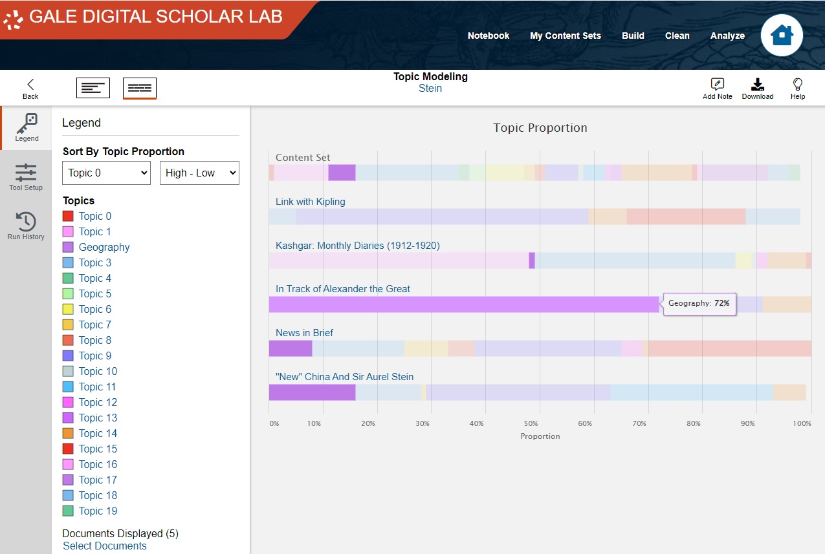Download the topic modeling results
825x554 pixels.
(758, 89)
